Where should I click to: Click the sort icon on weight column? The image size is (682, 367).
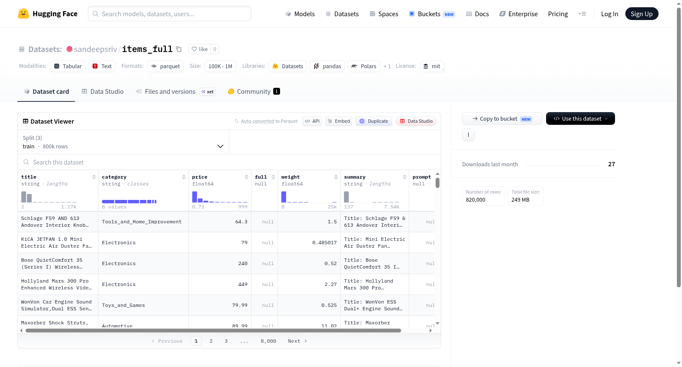[x=336, y=177]
